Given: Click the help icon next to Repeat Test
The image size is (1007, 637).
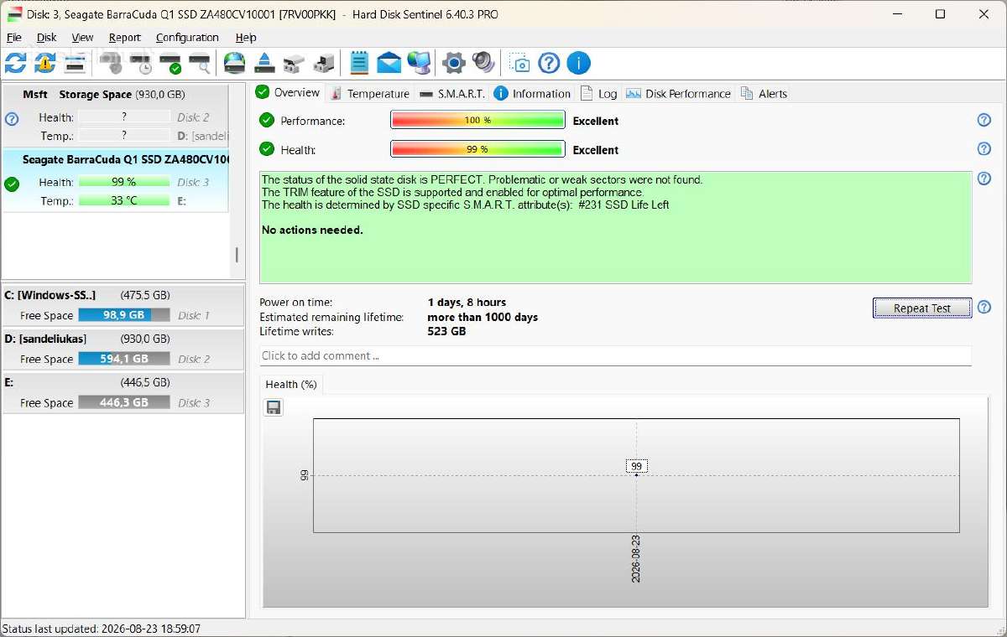Looking at the screenshot, I should click(x=984, y=308).
